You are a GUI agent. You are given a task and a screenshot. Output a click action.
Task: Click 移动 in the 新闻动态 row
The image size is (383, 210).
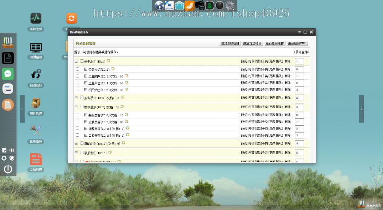pos(280,143)
